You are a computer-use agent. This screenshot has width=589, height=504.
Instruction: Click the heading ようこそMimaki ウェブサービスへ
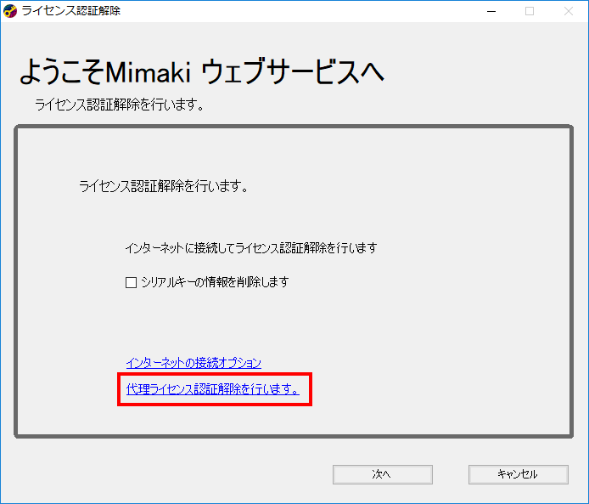pos(202,72)
